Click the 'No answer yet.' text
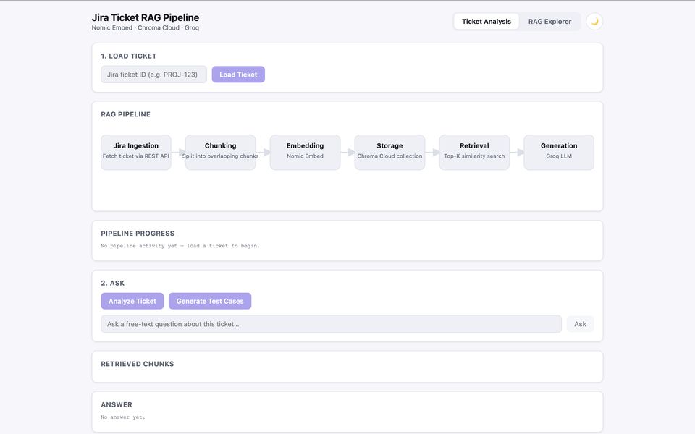 coord(123,417)
